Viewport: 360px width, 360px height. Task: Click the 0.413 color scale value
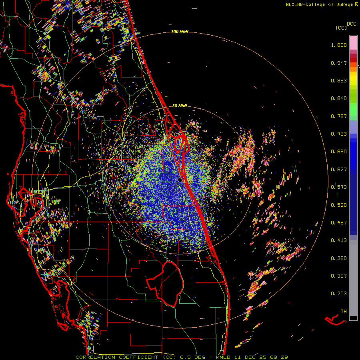click(x=339, y=240)
